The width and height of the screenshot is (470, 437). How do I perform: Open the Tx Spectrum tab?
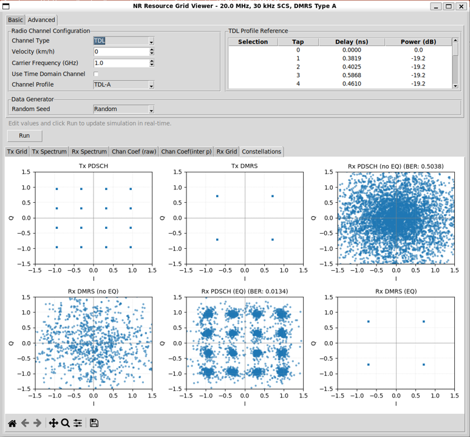point(49,152)
